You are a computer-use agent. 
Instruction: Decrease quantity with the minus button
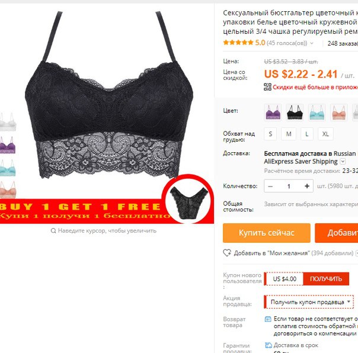point(270,186)
